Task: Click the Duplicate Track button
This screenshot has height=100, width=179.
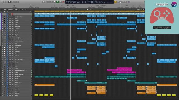Action: click(x=4, y=12)
